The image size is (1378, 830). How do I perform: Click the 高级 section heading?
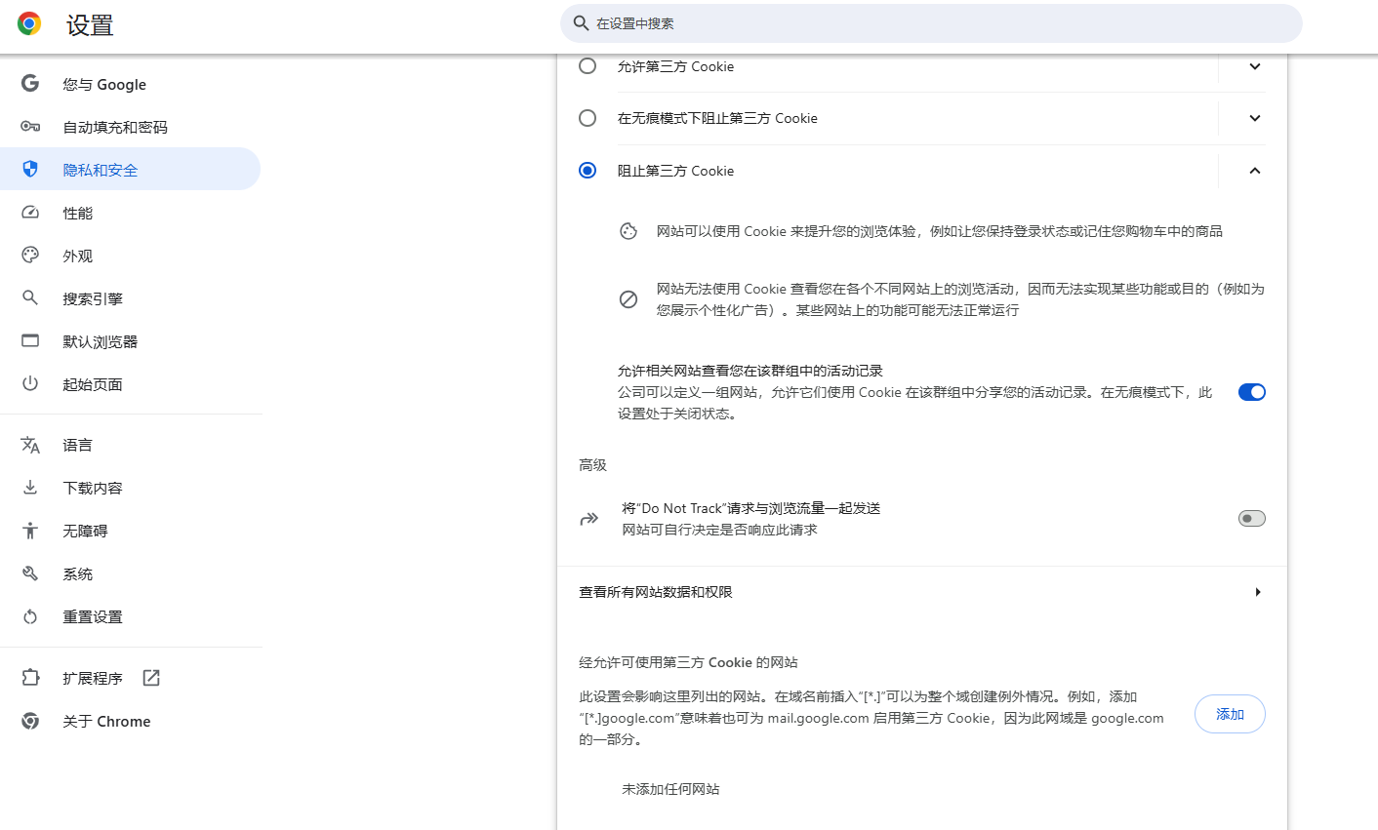pos(593,465)
